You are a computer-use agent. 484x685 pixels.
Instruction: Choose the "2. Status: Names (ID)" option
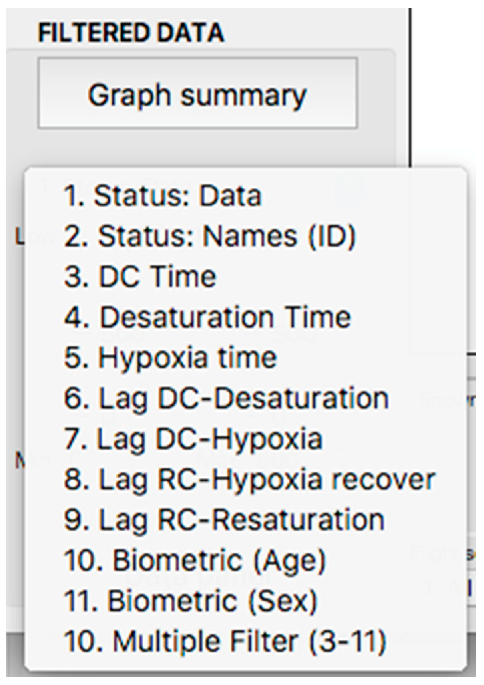pyautogui.click(x=210, y=236)
